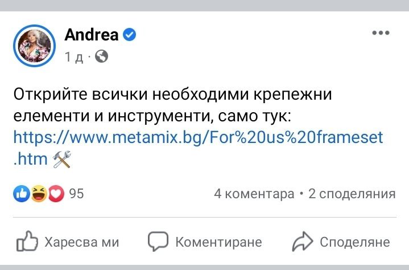Click the speech bubble comment icon
Viewport: 409px width, 270px height.
tap(158, 242)
